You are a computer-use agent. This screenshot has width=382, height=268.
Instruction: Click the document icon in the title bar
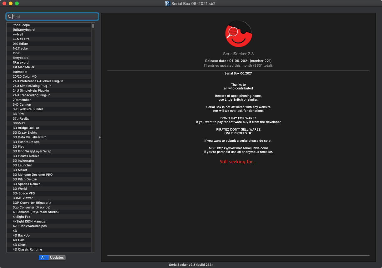tap(168, 3)
